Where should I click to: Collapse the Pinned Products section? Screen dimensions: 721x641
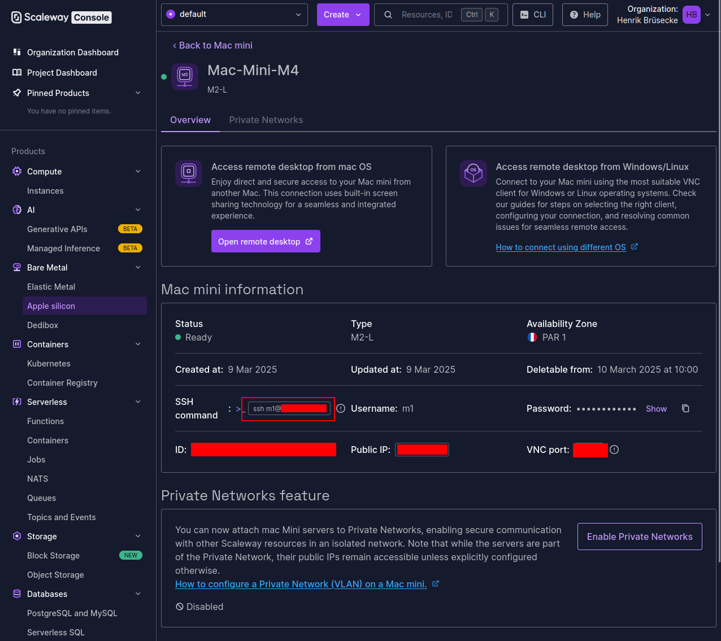click(x=138, y=93)
